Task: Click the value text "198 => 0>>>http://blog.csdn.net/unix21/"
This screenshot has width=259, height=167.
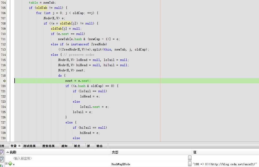Action: (225, 164)
